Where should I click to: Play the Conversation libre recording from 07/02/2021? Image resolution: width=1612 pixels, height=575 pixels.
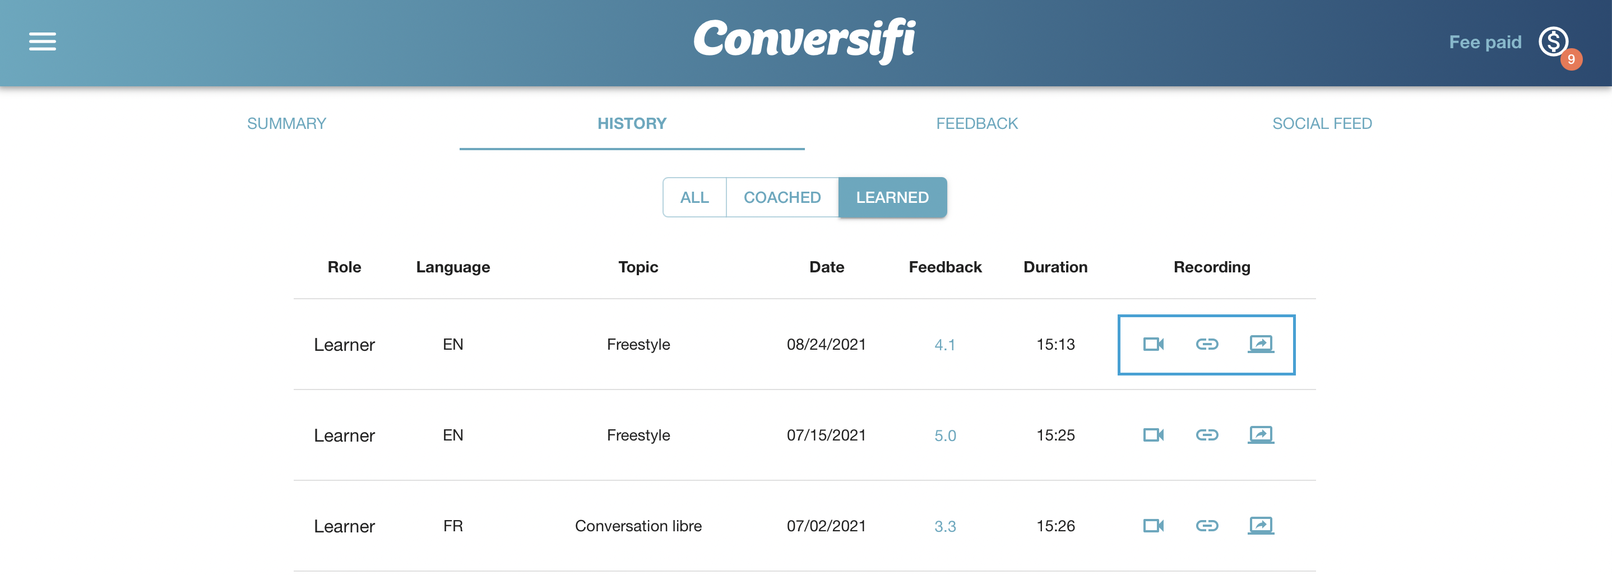pyautogui.click(x=1154, y=526)
